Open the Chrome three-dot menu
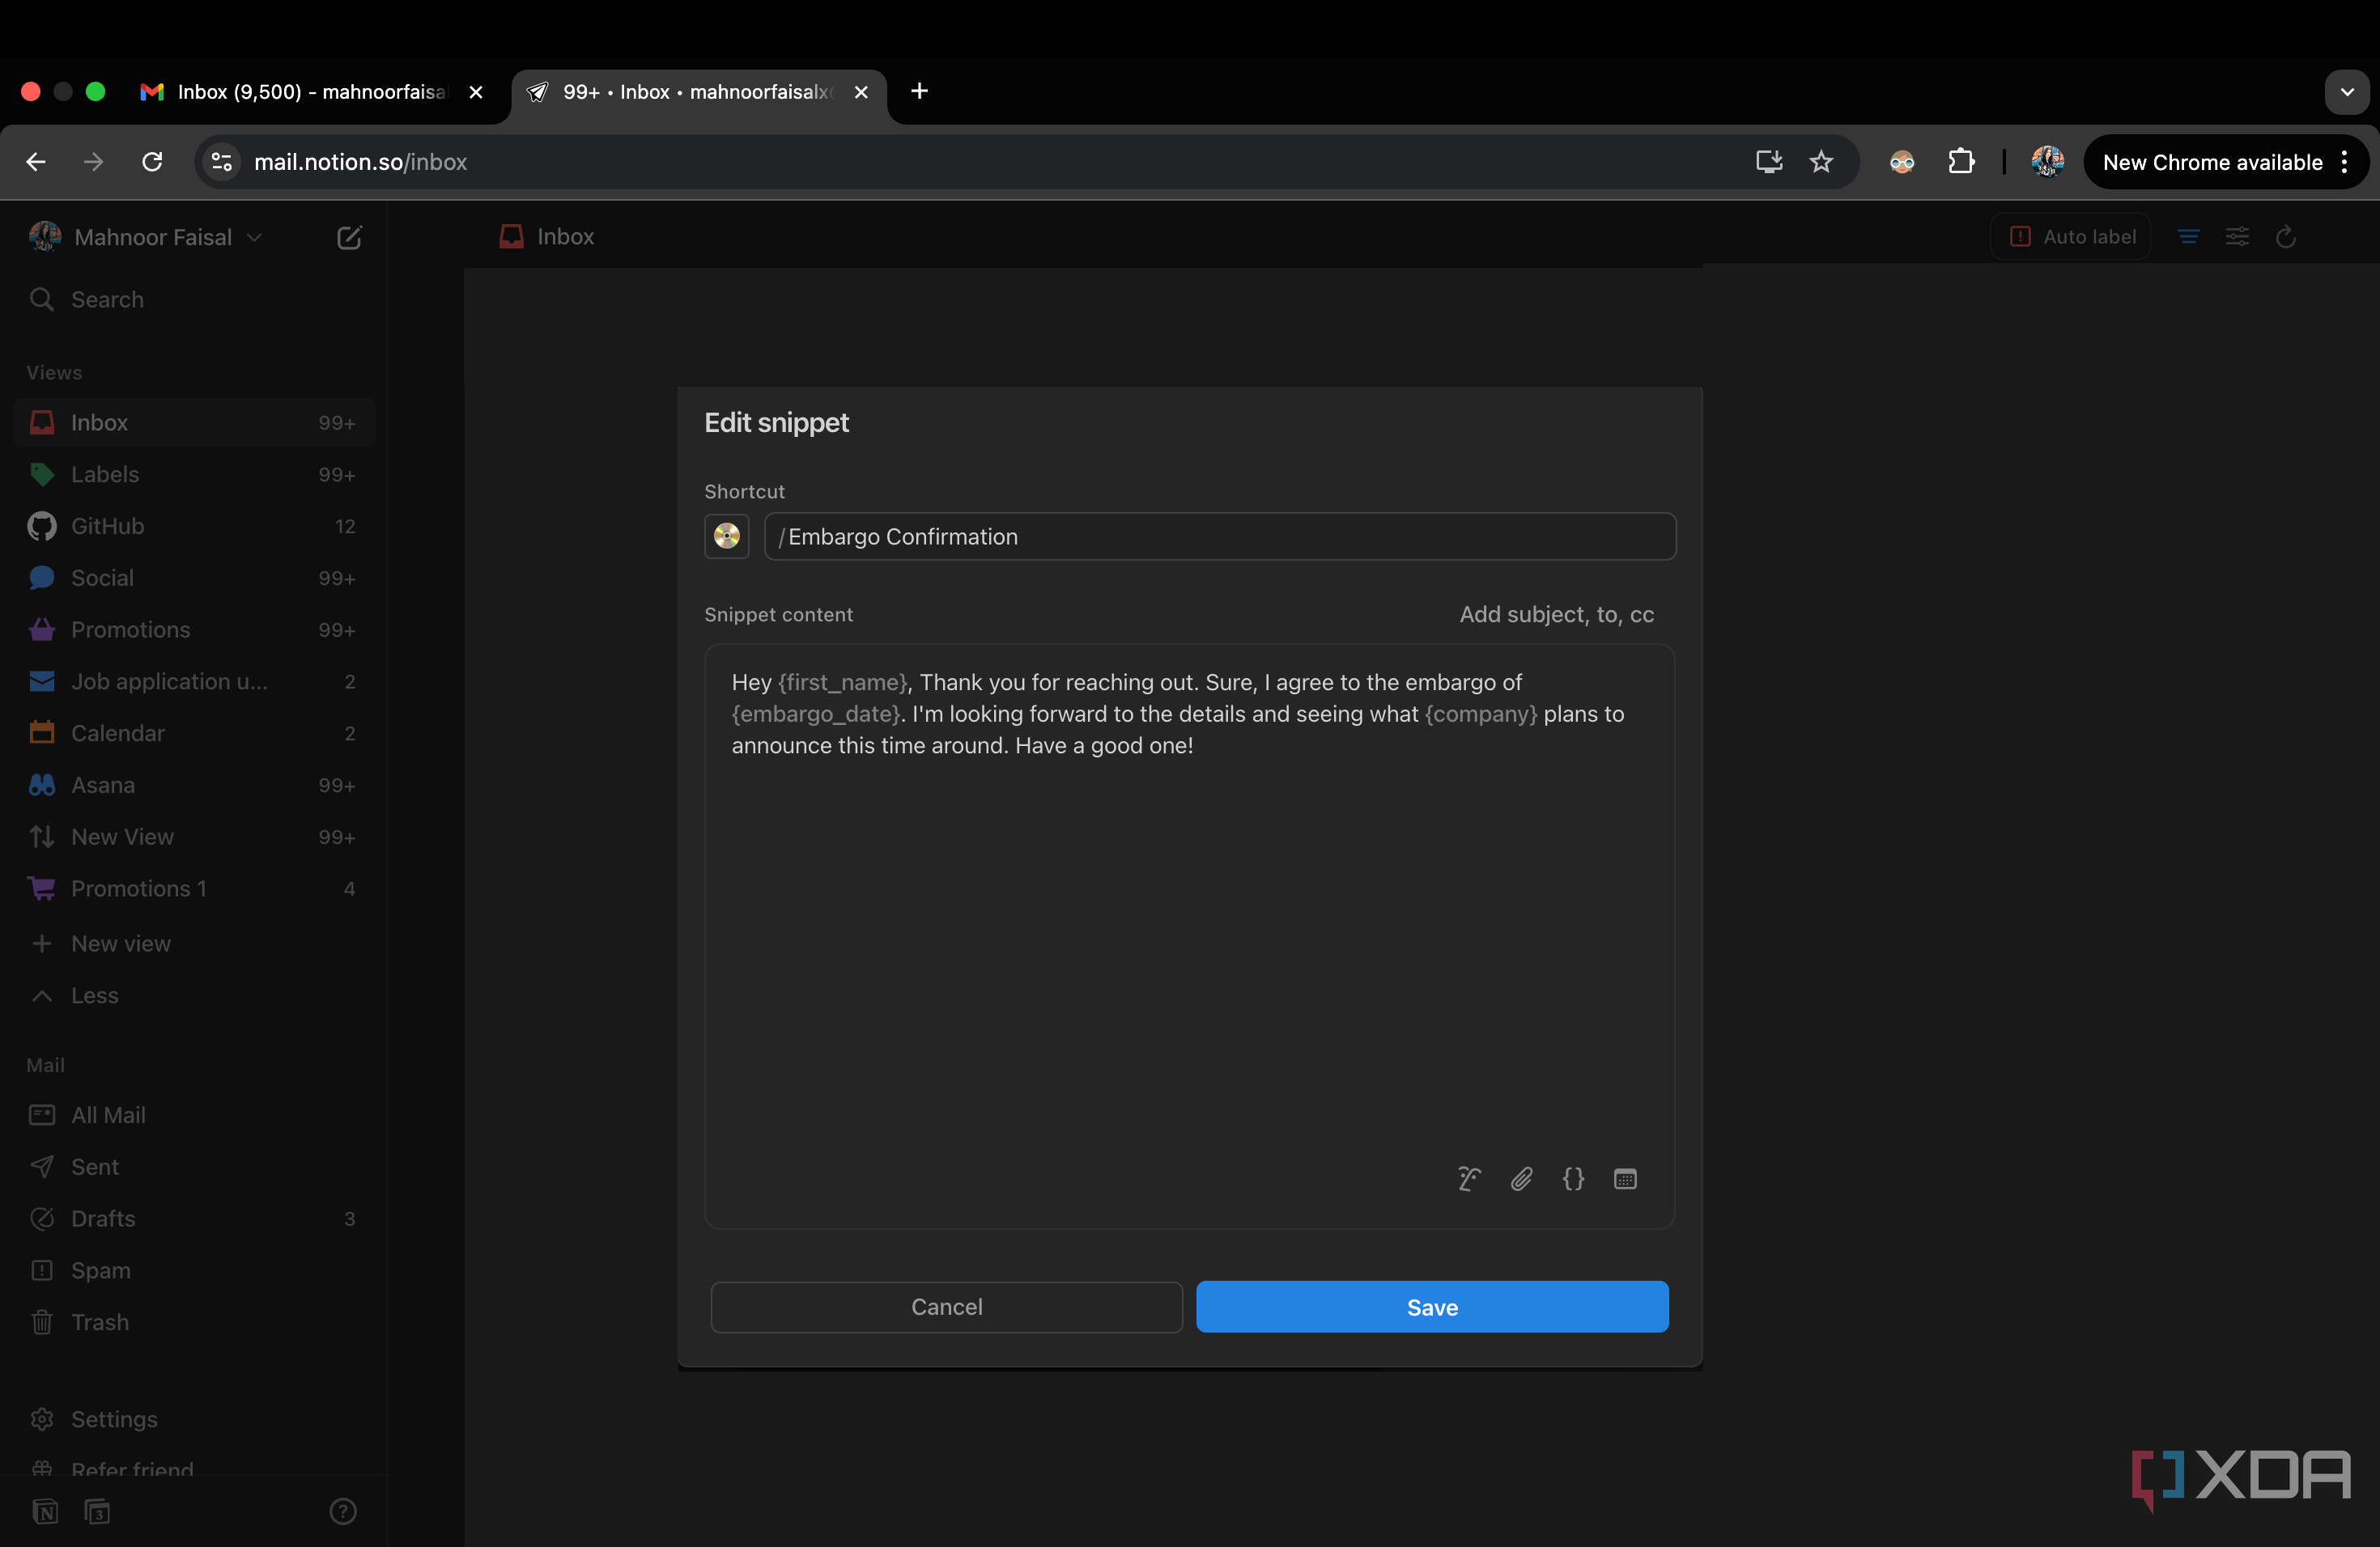This screenshot has width=2380, height=1547. click(2345, 162)
